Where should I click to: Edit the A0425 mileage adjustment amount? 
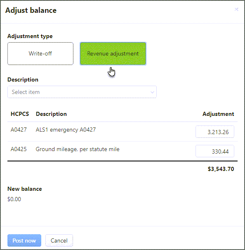[x=215, y=151]
